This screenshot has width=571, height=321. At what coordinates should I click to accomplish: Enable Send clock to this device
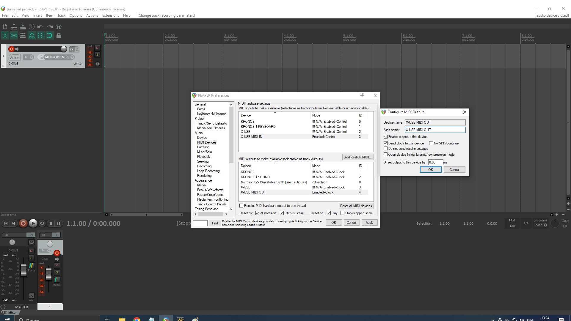tap(386, 143)
